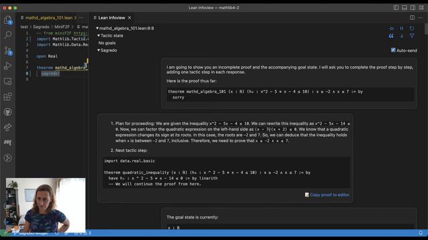Click the infoview pin/back arrow icon

coord(391,28)
